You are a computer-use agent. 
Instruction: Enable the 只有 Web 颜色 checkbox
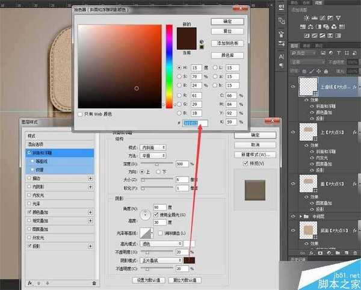pos(80,114)
